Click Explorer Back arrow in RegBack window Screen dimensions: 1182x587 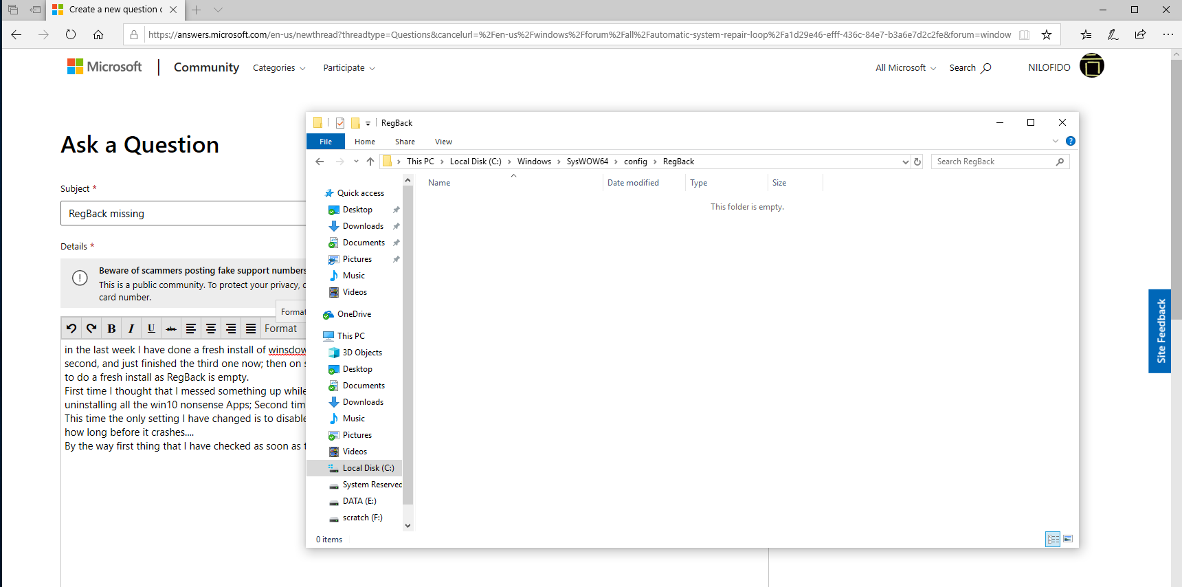(320, 162)
